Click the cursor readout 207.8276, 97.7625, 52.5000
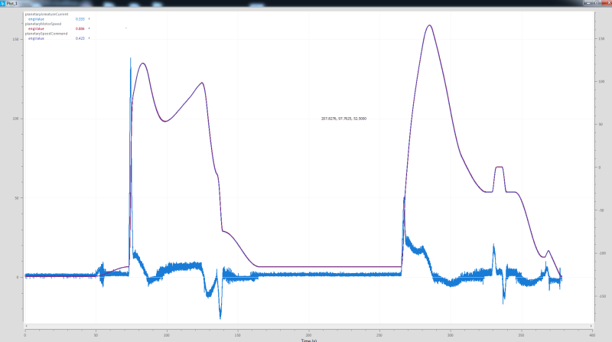 343,119
